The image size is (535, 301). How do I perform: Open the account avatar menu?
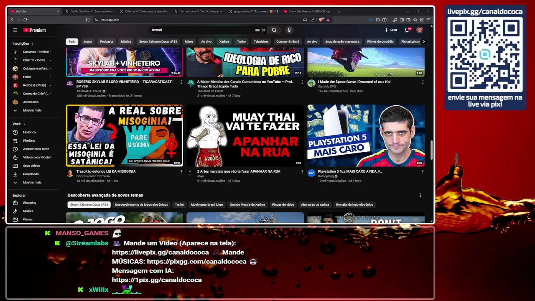pos(420,30)
